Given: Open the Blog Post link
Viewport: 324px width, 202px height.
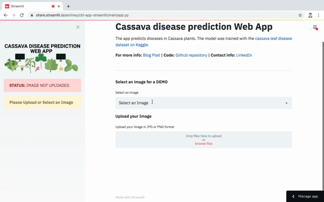Looking at the screenshot, I should 151,55.
